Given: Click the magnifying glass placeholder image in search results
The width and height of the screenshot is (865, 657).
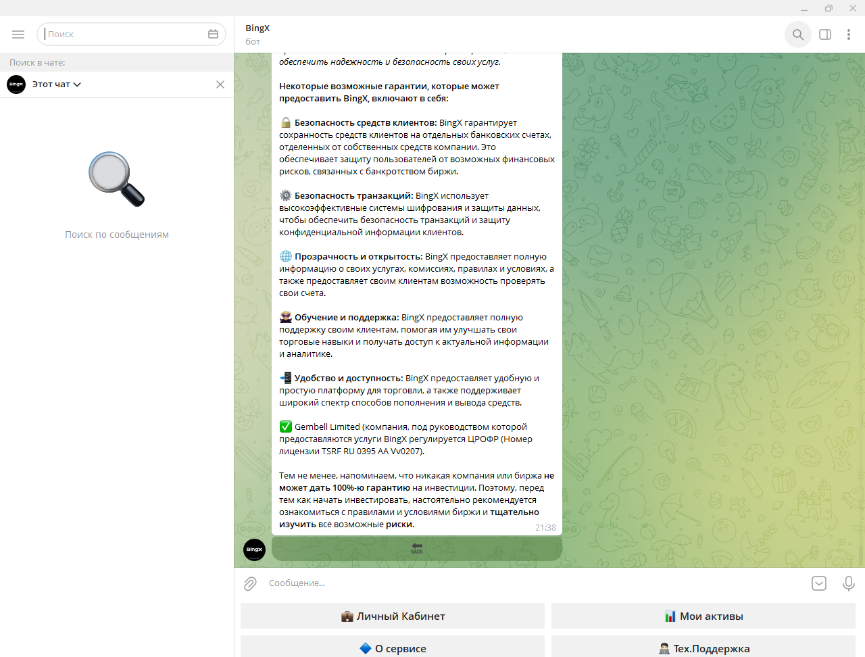Looking at the screenshot, I should [116, 177].
